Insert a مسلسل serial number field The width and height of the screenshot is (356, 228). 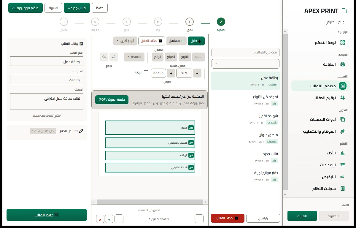click(177, 41)
